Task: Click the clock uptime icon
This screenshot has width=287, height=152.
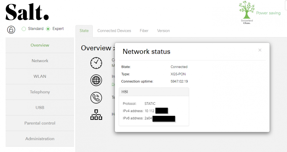Action: pos(96,63)
